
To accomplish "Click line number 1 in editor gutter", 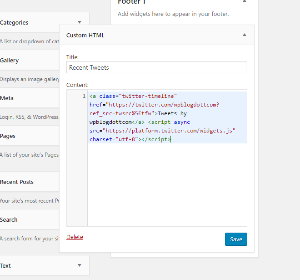I will 84,96.
